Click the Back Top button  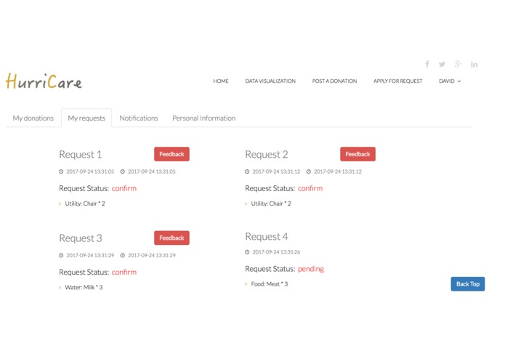(x=468, y=284)
